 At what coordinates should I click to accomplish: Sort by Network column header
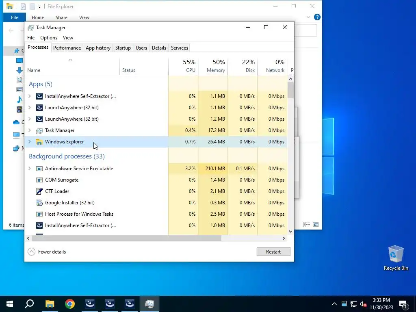(272, 66)
